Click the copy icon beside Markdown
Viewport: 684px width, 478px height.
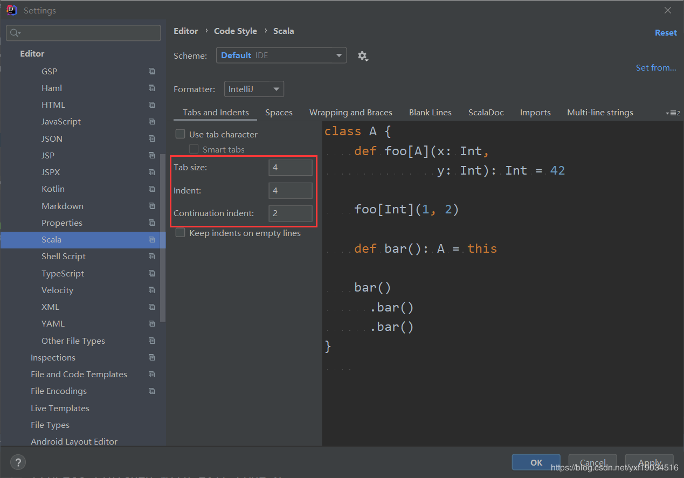(x=151, y=206)
